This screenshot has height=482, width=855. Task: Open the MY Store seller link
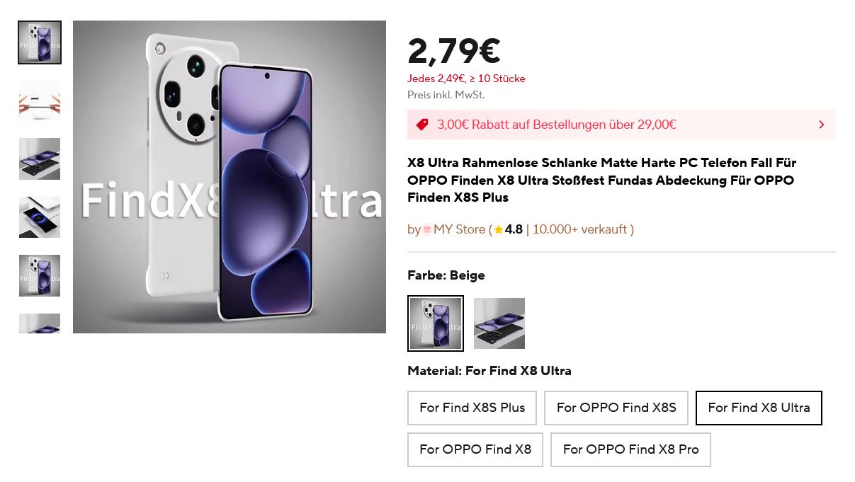click(459, 229)
